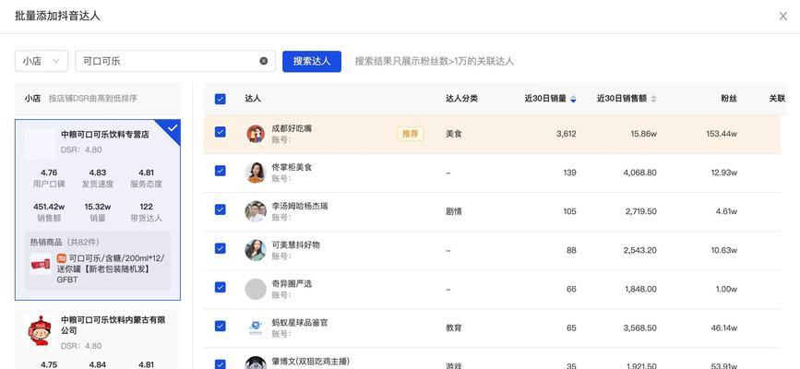Click influencer name 成都好吃嘴
Image resolution: width=800 pixels, height=369 pixels.
292,128
